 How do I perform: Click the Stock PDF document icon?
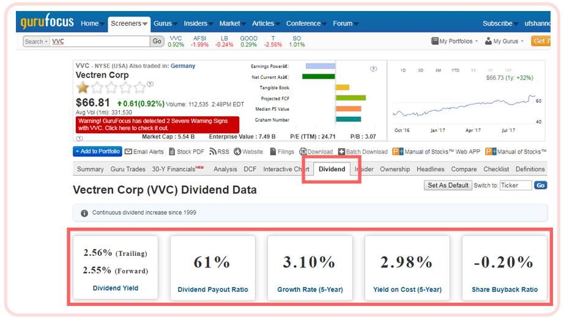(x=172, y=152)
